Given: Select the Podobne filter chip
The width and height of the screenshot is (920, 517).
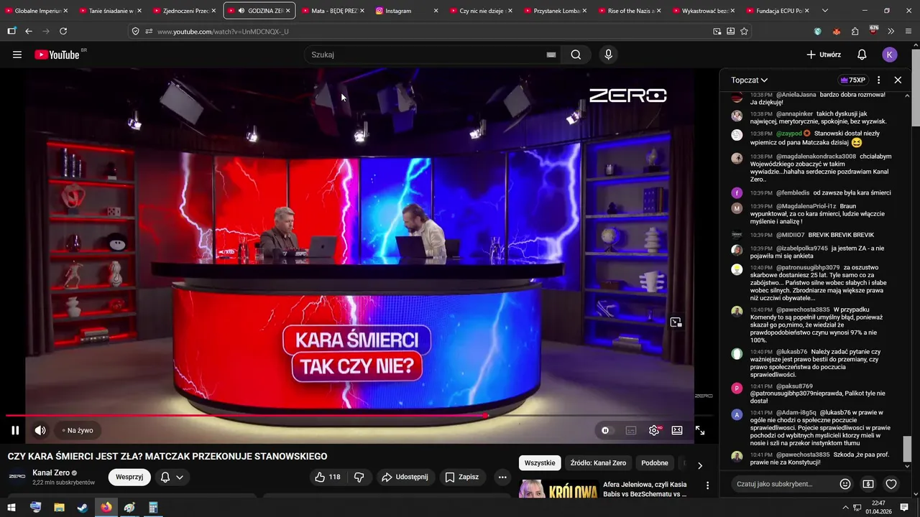Looking at the screenshot, I should click(x=654, y=463).
